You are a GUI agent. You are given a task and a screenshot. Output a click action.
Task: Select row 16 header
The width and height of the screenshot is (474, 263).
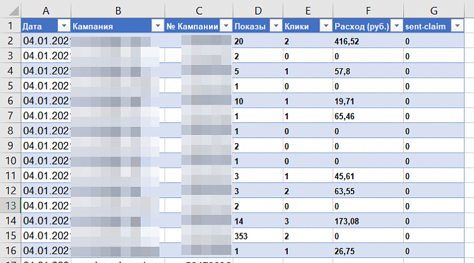click(10, 250)
